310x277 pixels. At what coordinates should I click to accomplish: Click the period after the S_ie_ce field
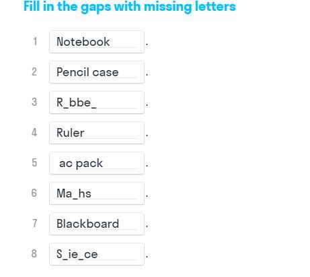(147, 257)
